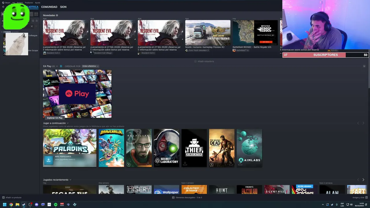The width and height of the screenshot is (370, 208).
Task: Open the Paladins game tile
Action: 70,148
